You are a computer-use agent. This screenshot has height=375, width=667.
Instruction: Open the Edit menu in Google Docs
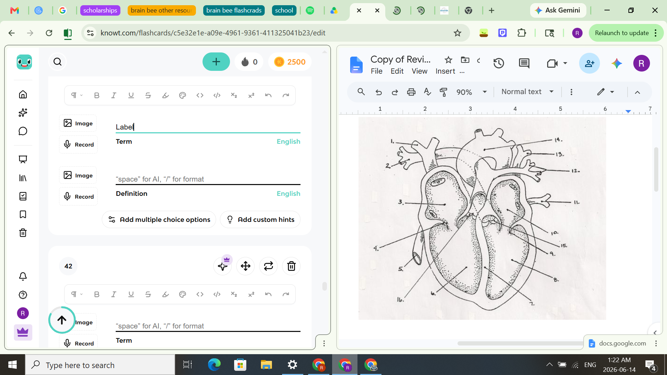coord(397,71)
